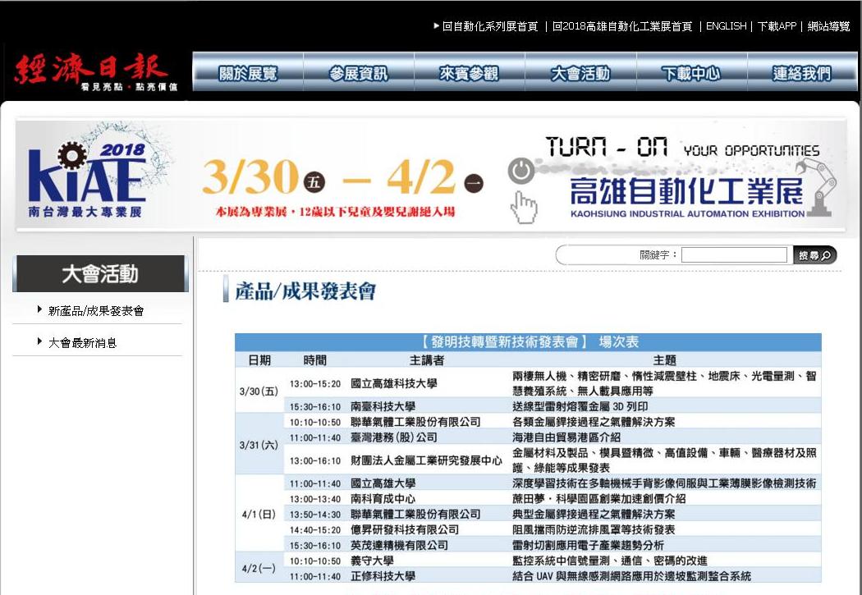The width and height of the screenshot is (862, 595).
Task: Open the 關於展覽 menu
Action: pos(248,72)
